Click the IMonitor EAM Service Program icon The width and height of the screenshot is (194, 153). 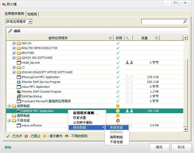[19, 82]
